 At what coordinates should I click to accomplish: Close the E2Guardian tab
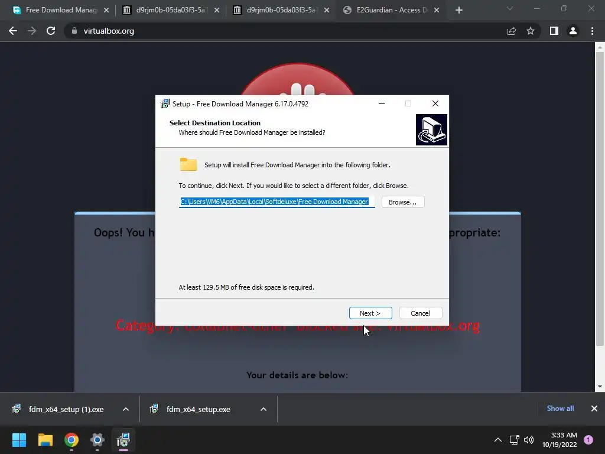click(x=437, y=11)
